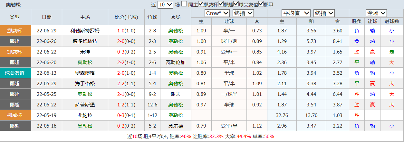
Task: Click the 谢夫 away team name
Action: (176, 94)
